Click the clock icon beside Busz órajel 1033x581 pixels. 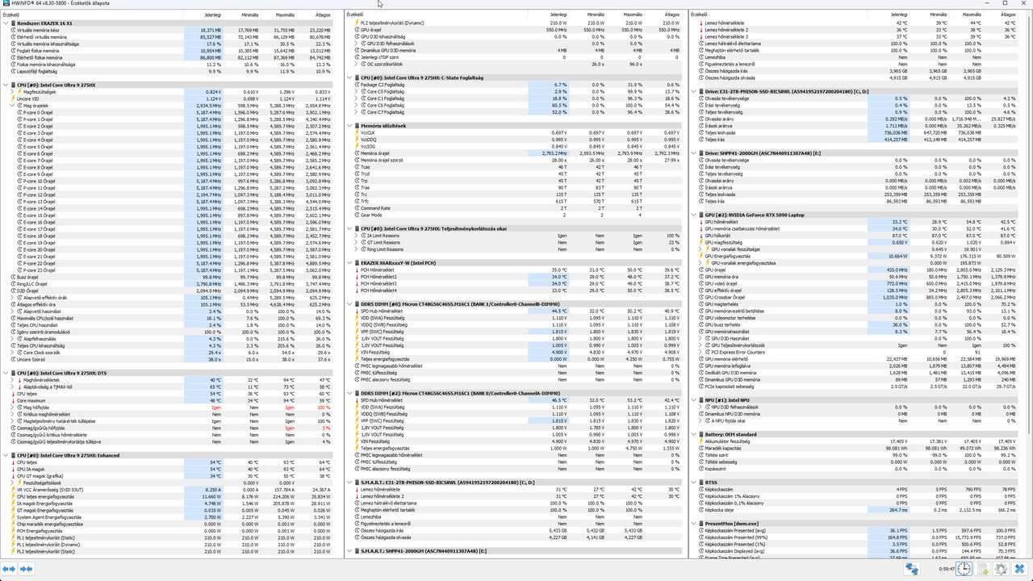[x=13, y=277]
